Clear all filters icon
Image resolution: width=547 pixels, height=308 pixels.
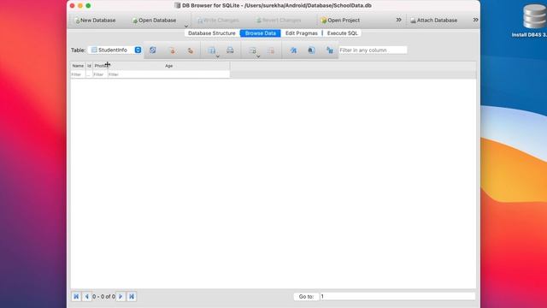tap(172, 50)
